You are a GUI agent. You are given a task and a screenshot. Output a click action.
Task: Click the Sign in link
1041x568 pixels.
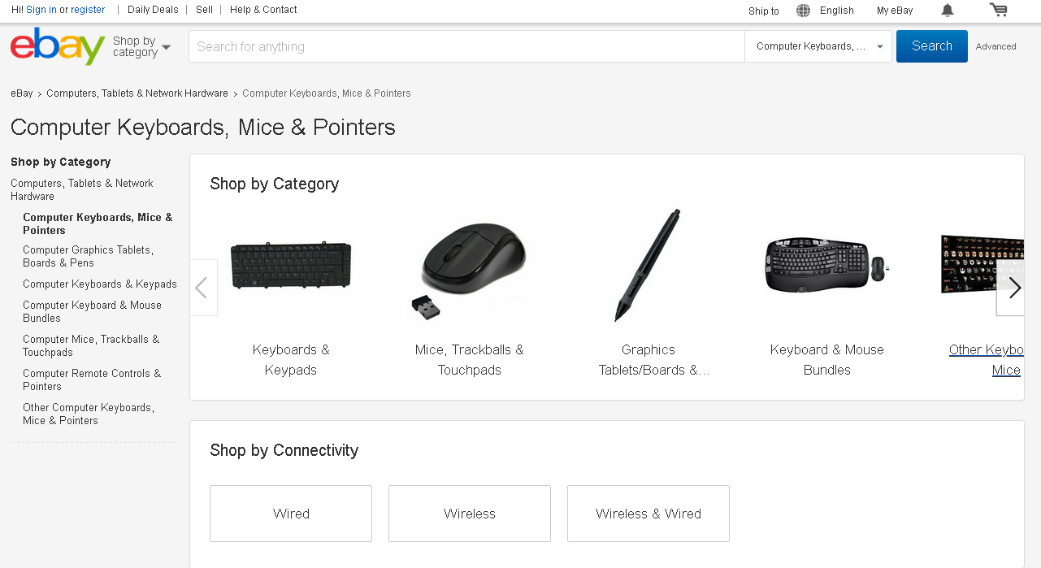pos(41,10)
